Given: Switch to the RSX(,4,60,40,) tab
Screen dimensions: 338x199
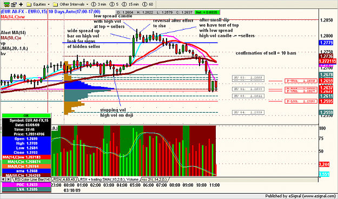Looking at the screenshot, I should coord(65,180).
